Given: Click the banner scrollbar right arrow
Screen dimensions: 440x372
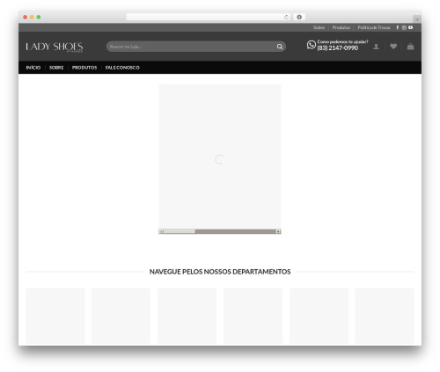Looking at the screenshot, I should tap(278, 231).
